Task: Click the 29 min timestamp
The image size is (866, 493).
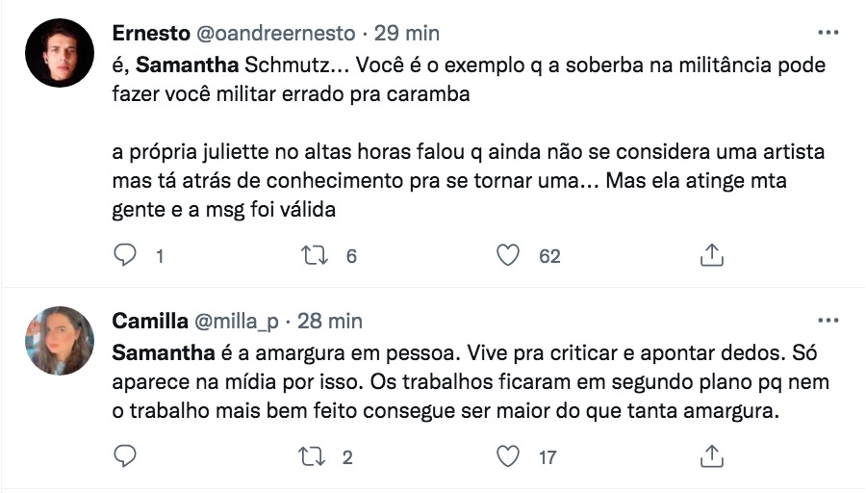Action: pos(407,33)
